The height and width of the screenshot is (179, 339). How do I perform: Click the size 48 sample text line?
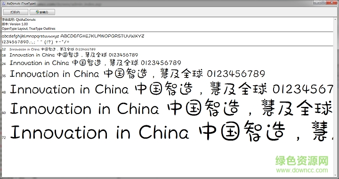point(171,89)
